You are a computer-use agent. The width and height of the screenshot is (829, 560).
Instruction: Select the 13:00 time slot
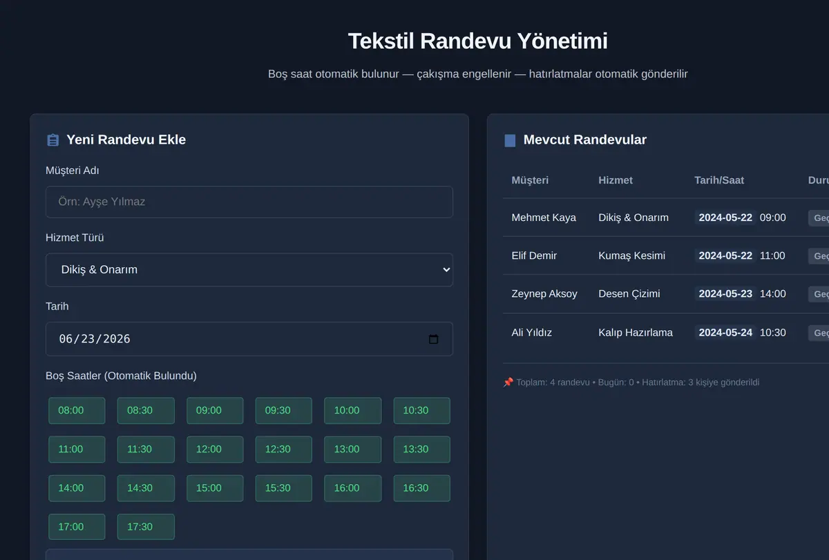click(x=353, y=449)
